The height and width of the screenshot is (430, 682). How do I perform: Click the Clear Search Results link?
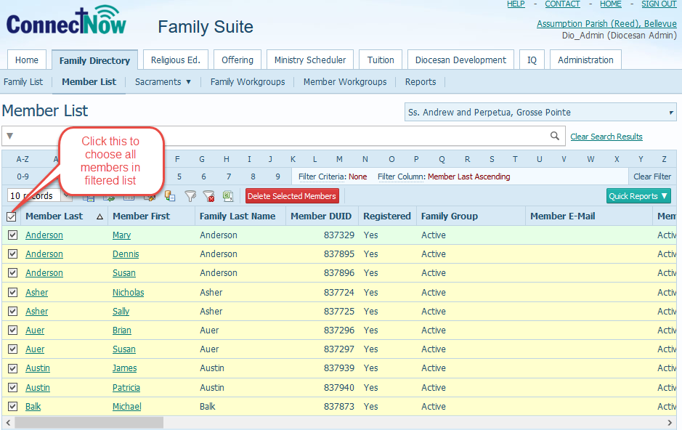606,137
